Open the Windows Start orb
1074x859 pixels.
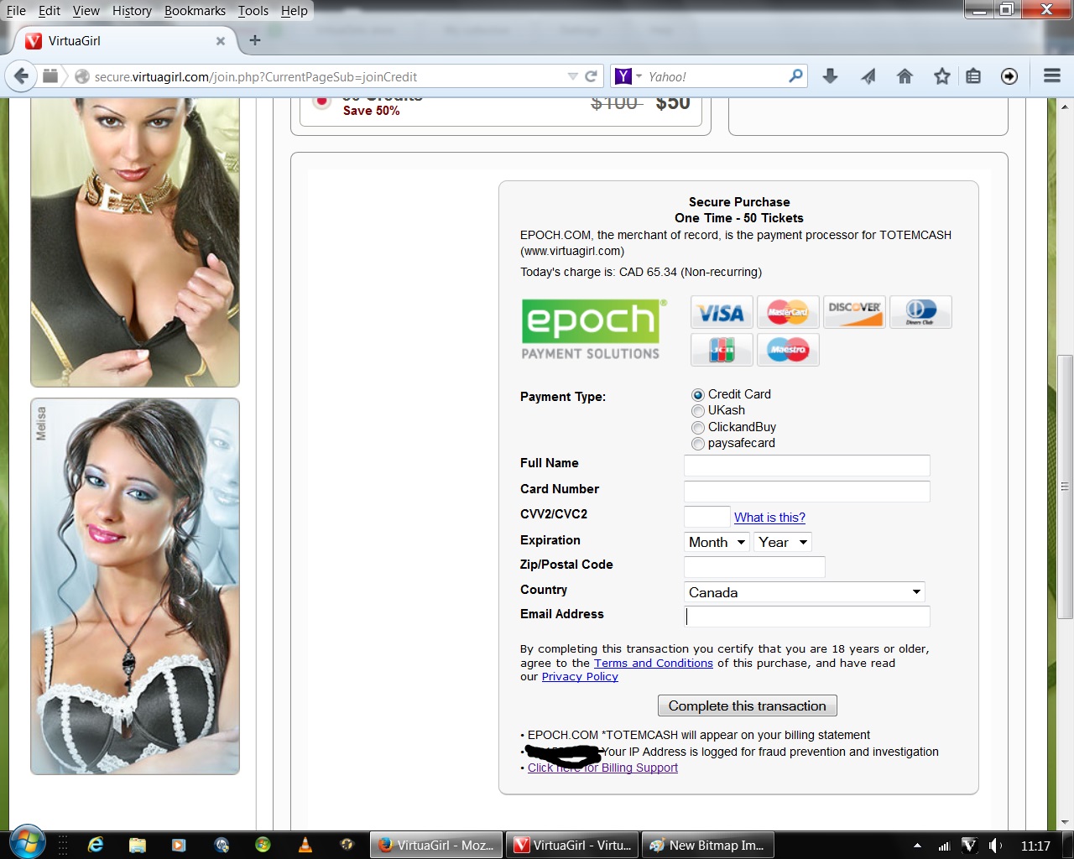27,842
